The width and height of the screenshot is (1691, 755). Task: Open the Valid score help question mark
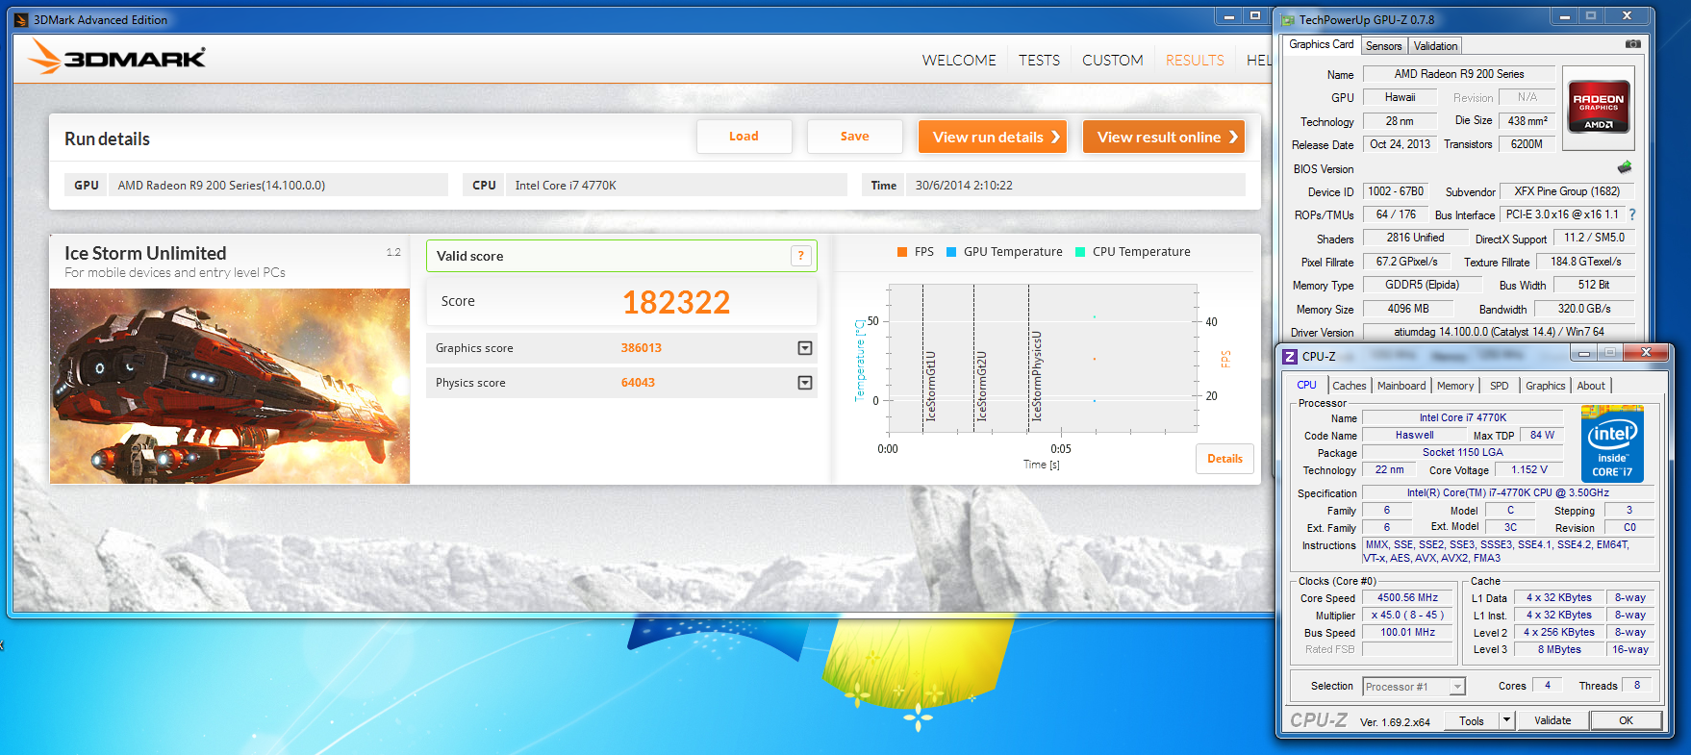(801, 256)
